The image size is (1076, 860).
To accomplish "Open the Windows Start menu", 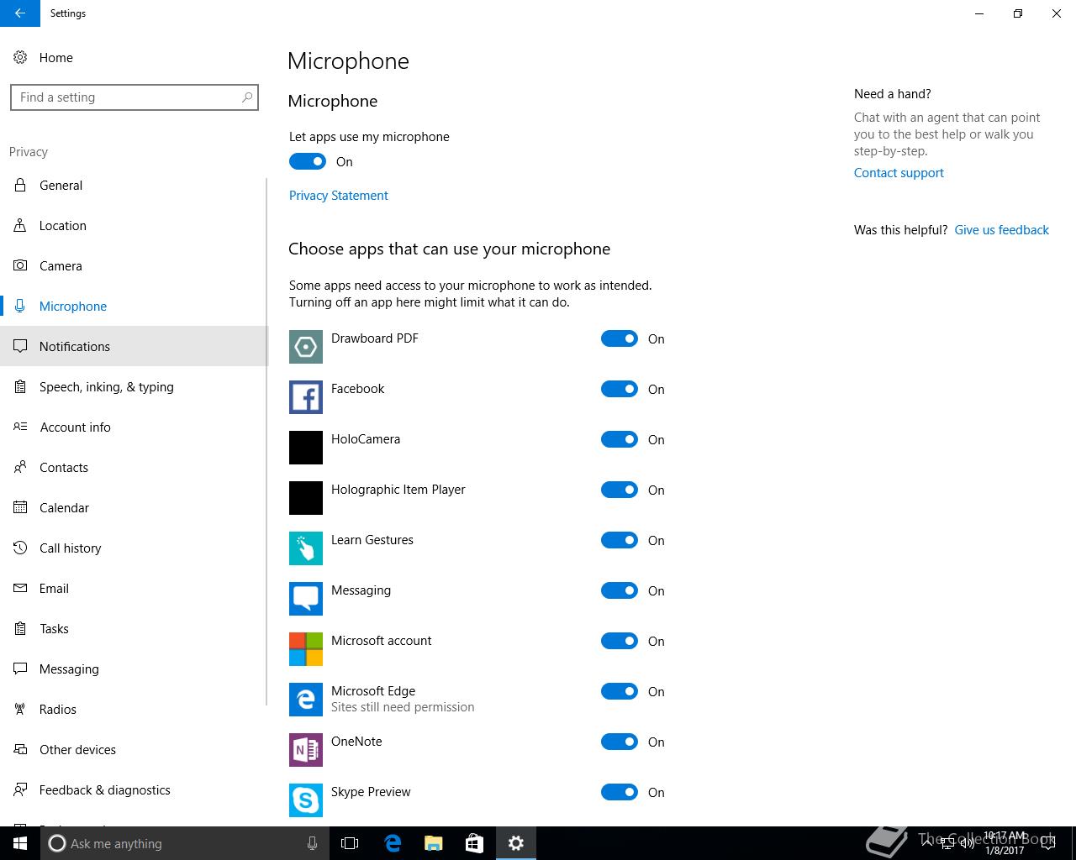I will tap(20, 843).
